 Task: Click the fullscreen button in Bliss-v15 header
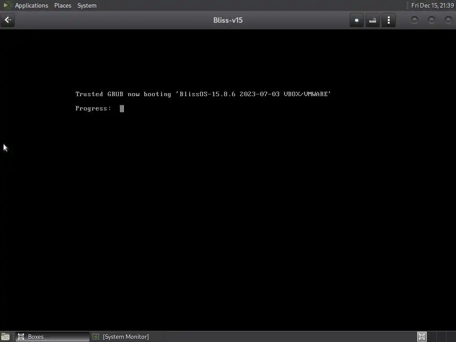(x=357, y=20)
